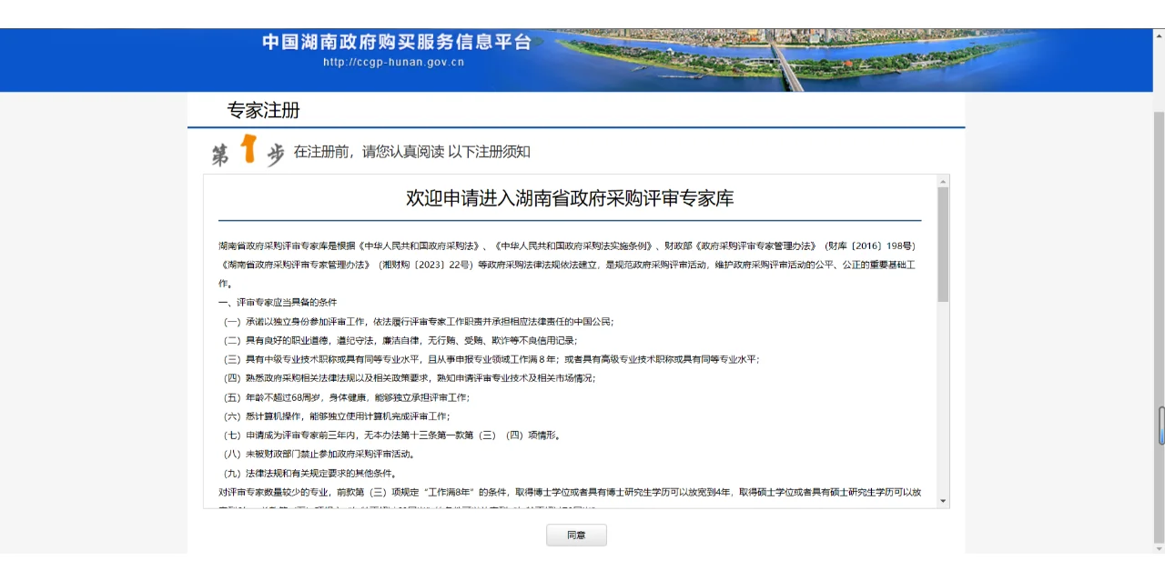Click the 欢迎申请进入湖南省政府采购评审专家库 title
The width and height of the screenshot is (1165, 581).
coord(571,196)
